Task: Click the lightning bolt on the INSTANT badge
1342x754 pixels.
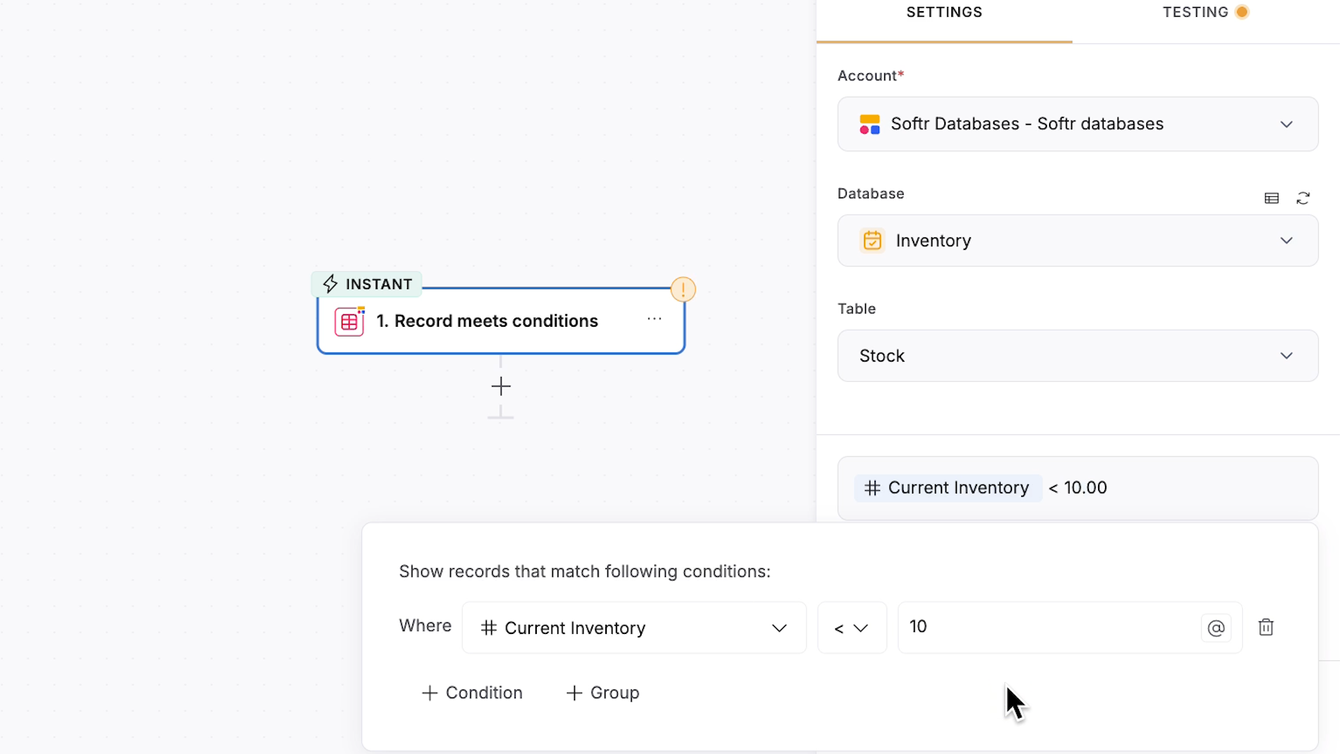Action: coord(330,283)
